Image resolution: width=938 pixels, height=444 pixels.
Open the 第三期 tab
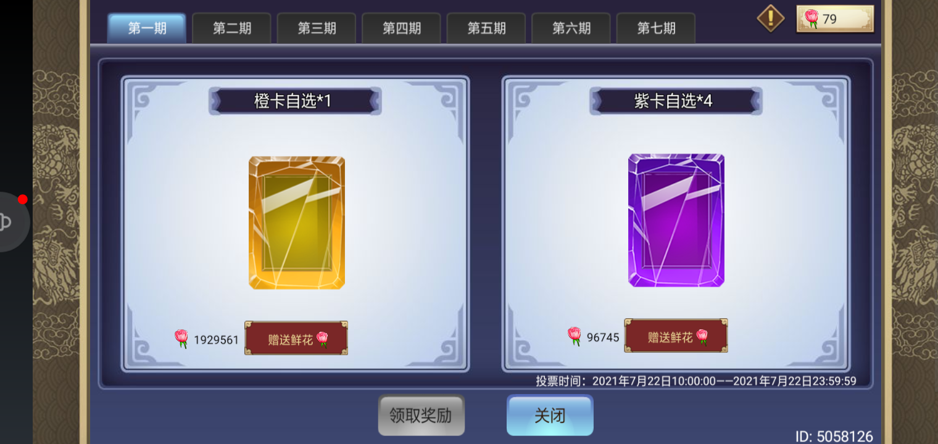pyautogui.click(x=317, y=28)
